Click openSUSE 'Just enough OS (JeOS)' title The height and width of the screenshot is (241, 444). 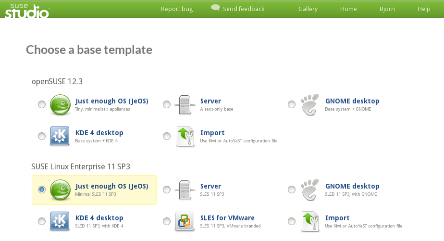pos(111,101)
